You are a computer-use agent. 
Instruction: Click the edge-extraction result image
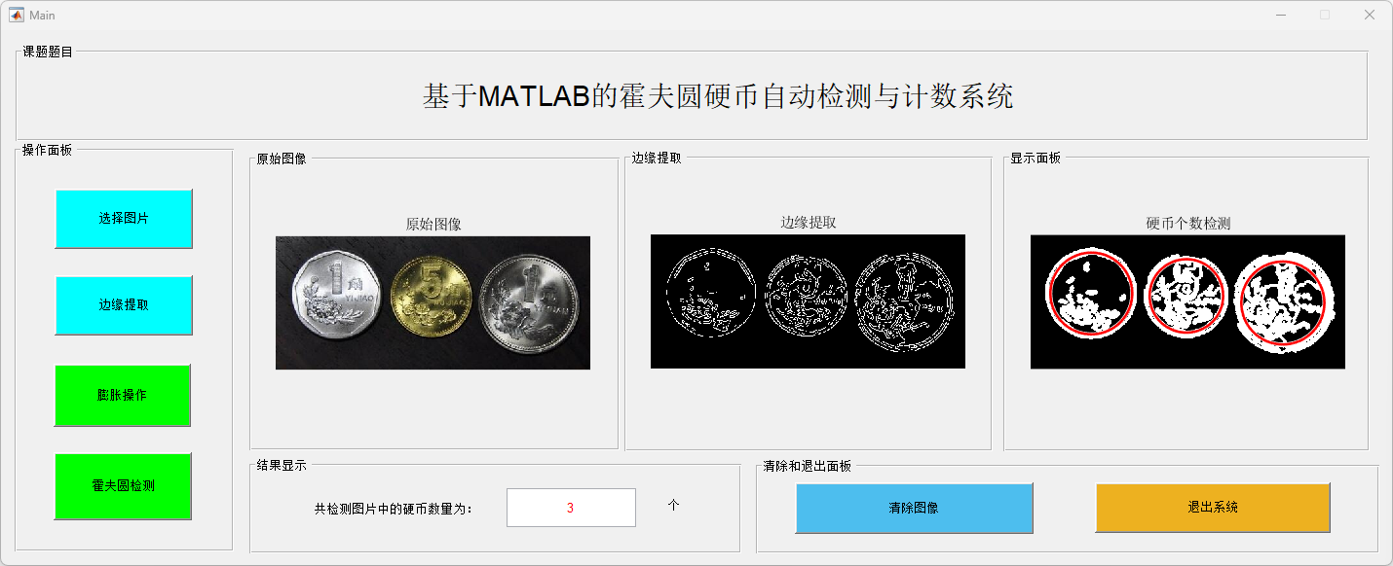point(808,301)
